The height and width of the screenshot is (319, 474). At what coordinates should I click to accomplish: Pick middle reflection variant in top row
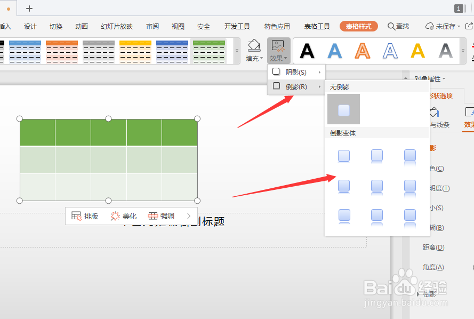376,156
